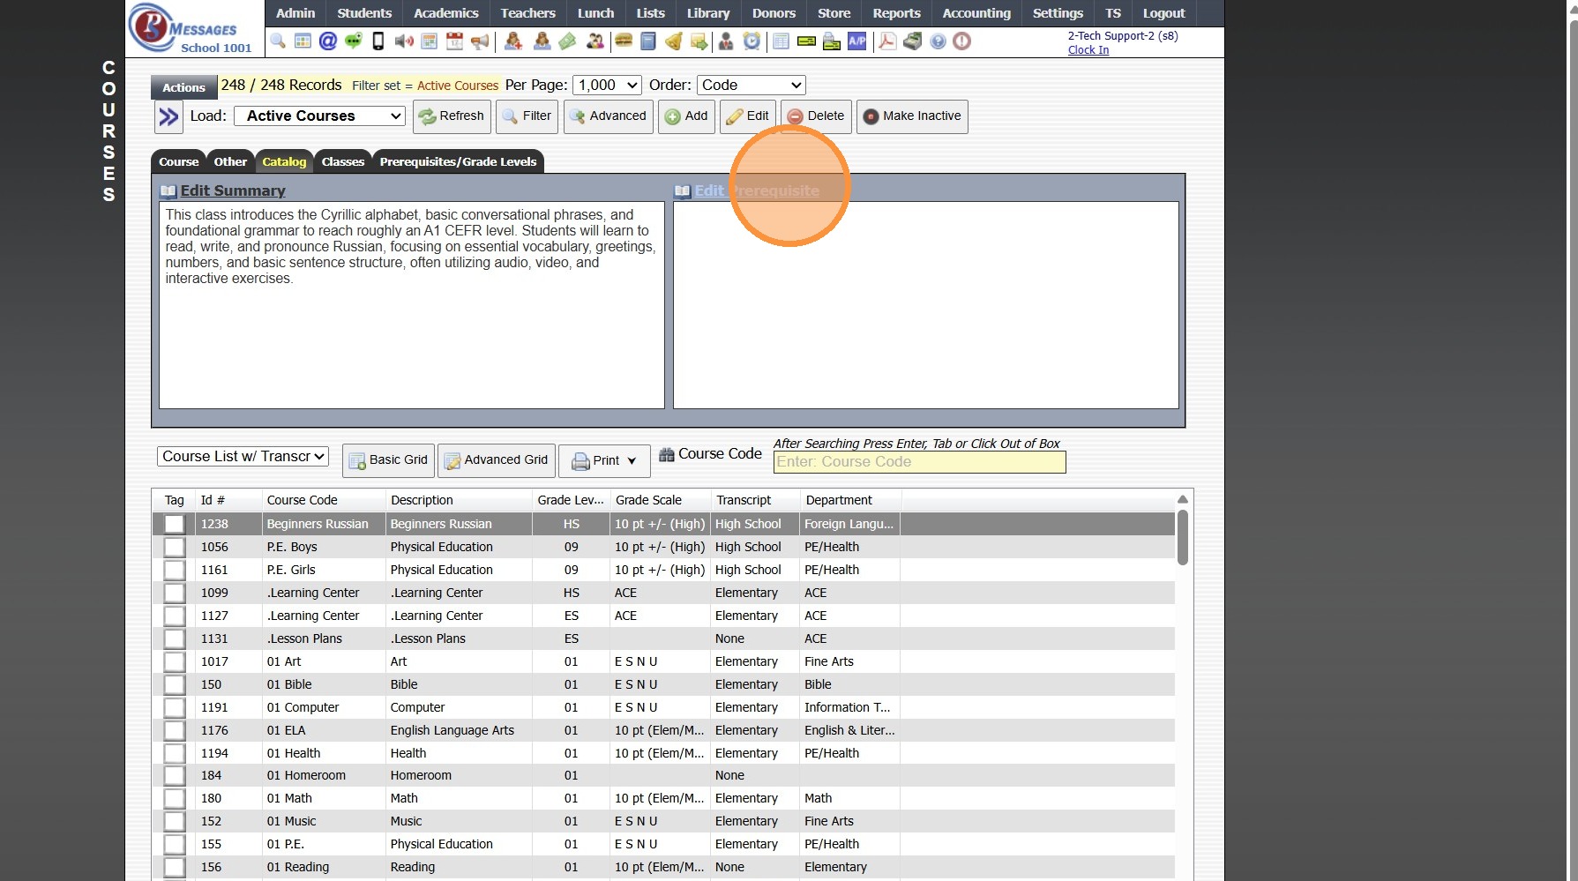Click the sticky note with arrow icon
The height and width of the screenshot is (881, 1578).
coord(699,41)
